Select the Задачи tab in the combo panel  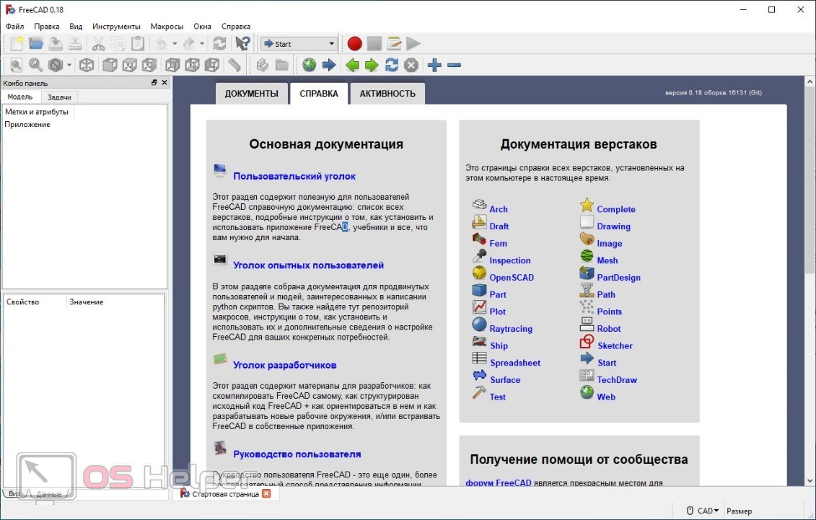click(x=59, y=97)
